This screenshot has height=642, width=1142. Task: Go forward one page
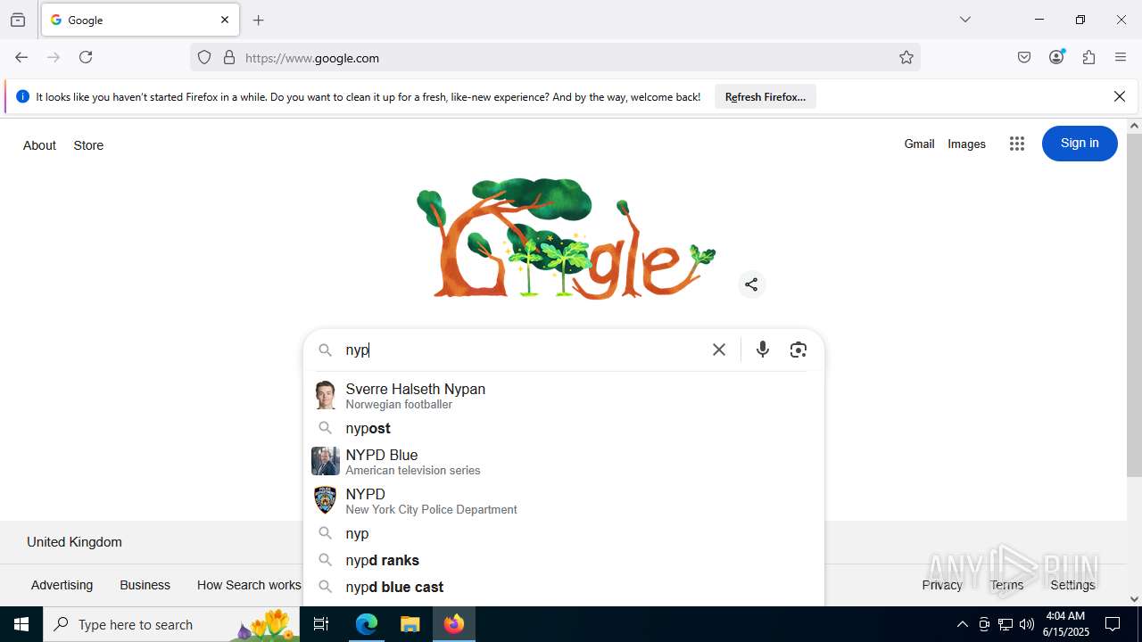54,57
